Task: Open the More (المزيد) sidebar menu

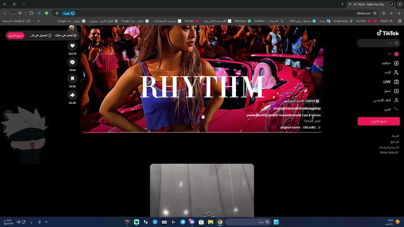Action: point(391,109)
